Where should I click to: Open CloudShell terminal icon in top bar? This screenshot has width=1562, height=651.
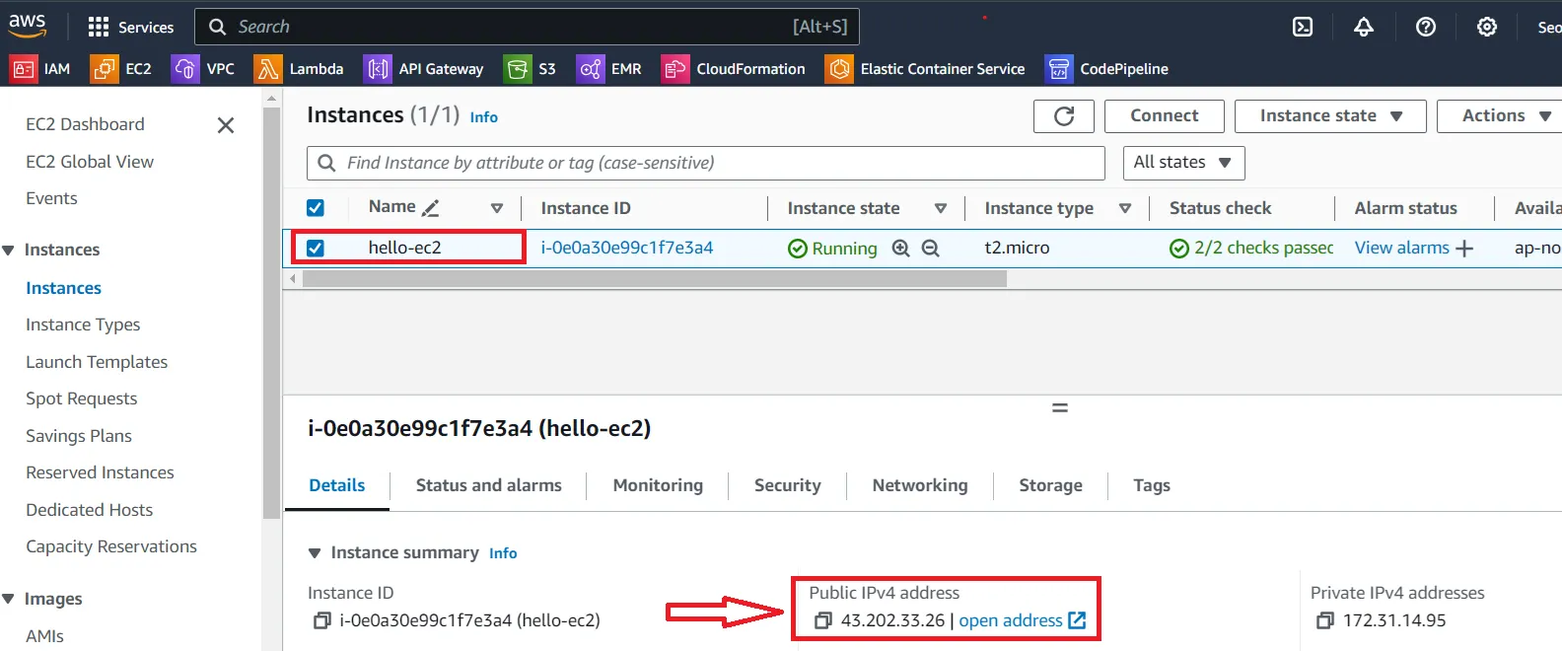click(1303, 27)
